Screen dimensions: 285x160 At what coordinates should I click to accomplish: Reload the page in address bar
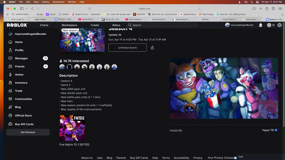pos(199,9)
